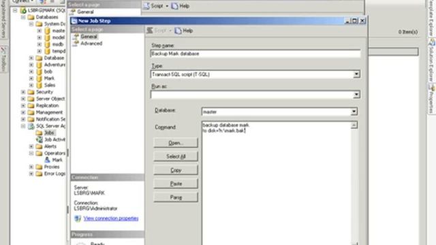
Task: Expand the Alerts tree node
Action: click(x=31, y=146)
